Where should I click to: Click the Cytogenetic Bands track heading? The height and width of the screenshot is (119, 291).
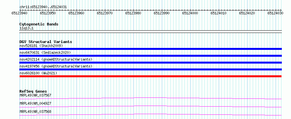pos(39,24)
